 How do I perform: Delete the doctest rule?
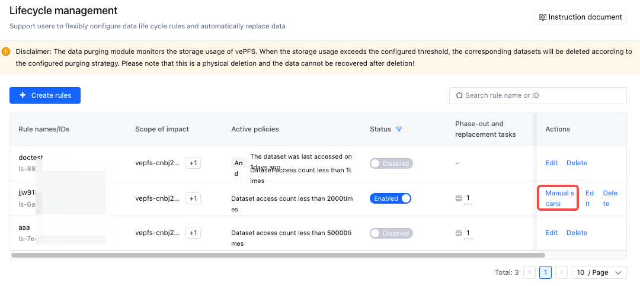pyautogui.click(x=577, y=163)
